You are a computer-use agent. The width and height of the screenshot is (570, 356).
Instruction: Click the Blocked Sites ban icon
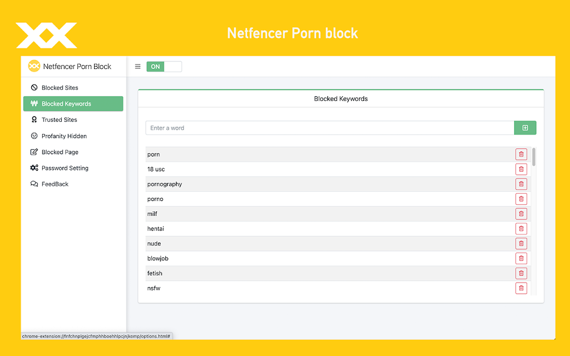[x=34, y=87]
